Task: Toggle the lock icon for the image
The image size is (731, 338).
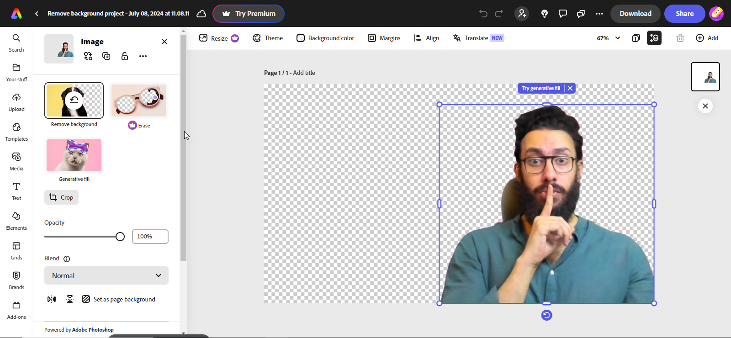Action: (x=125, y=56)
